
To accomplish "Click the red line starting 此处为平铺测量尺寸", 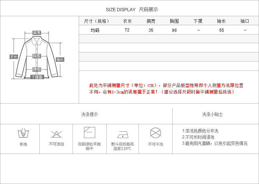I will click(166, 85).
